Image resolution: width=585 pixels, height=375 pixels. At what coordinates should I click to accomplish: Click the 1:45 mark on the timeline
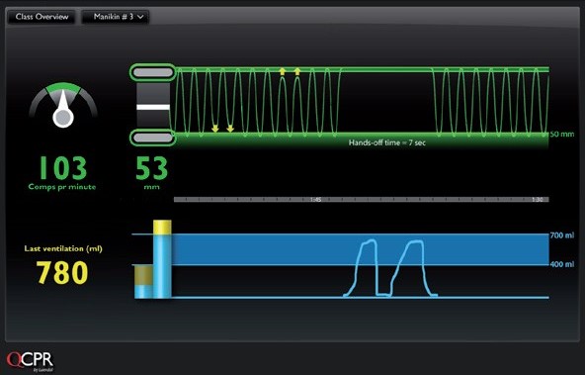click(315, 200)
